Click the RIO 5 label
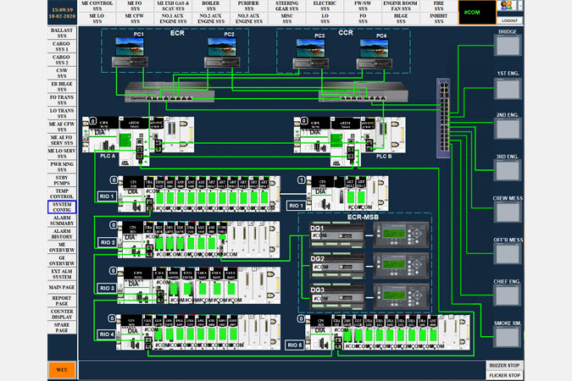The image size is (572, 381). 295,345
